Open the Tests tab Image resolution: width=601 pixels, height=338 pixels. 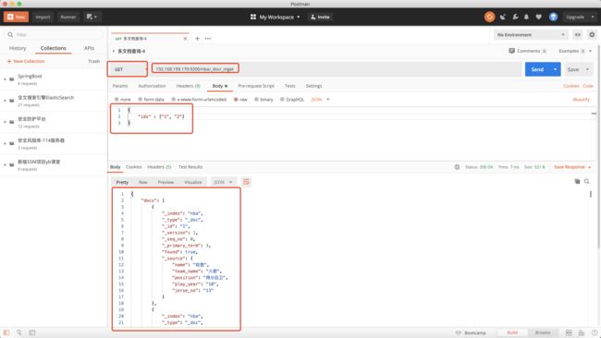tap(290, 86)
